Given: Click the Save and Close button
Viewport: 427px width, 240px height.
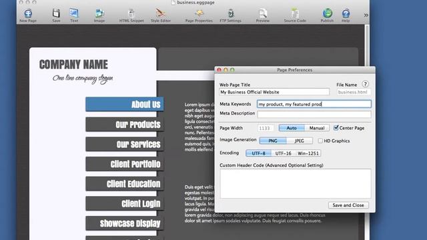Looking at the screenshot, I should coord(348,205).
